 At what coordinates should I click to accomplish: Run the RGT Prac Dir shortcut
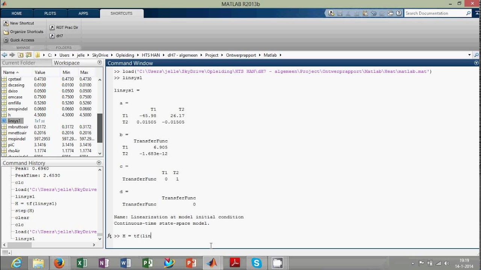[64, 27]
